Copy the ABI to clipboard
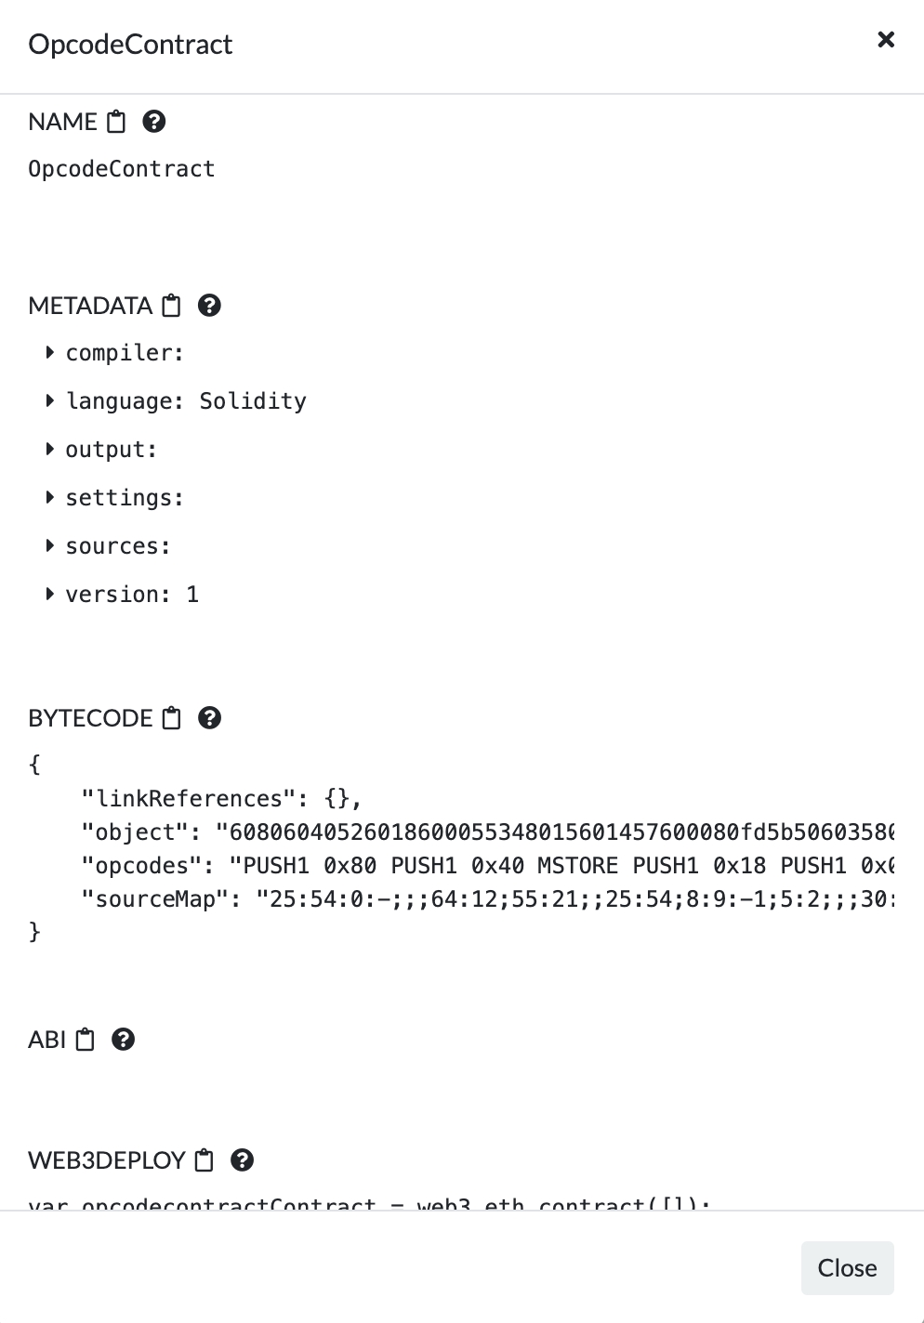Image resolution: width=924 pixels, height=1323 pixels. (86, 1040)
